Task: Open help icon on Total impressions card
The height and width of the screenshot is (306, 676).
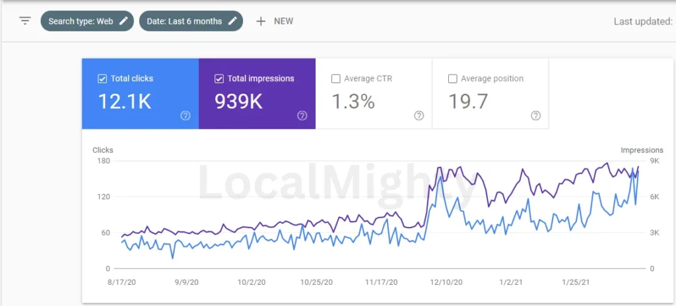Action: click(x=302, y=115)
